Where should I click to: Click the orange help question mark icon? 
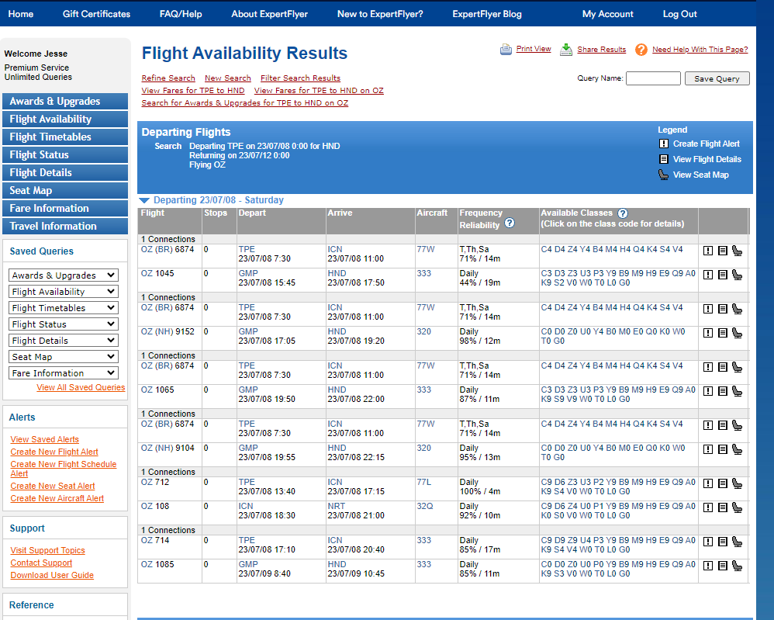tap(641, 50)
